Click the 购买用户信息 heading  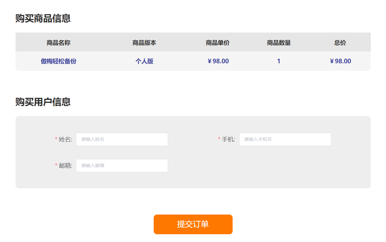tap(43, 102)
